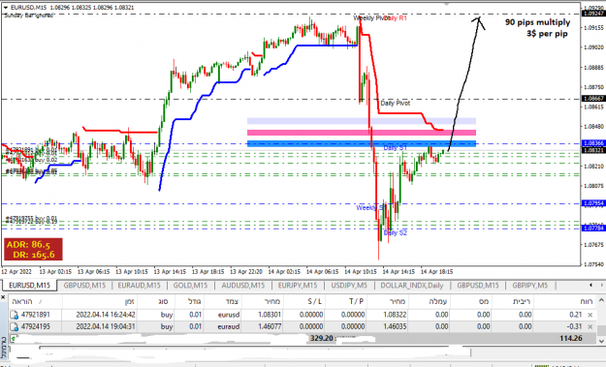Click the ADR: 86.5 indicator label
606x367 pixels.
tap(28, 245)
